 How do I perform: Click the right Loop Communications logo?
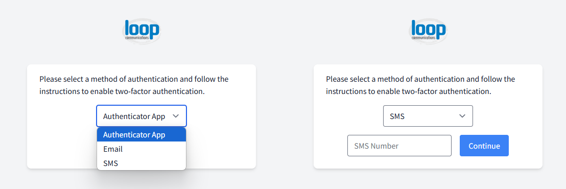pyautogui.click(x=428, y=31)
